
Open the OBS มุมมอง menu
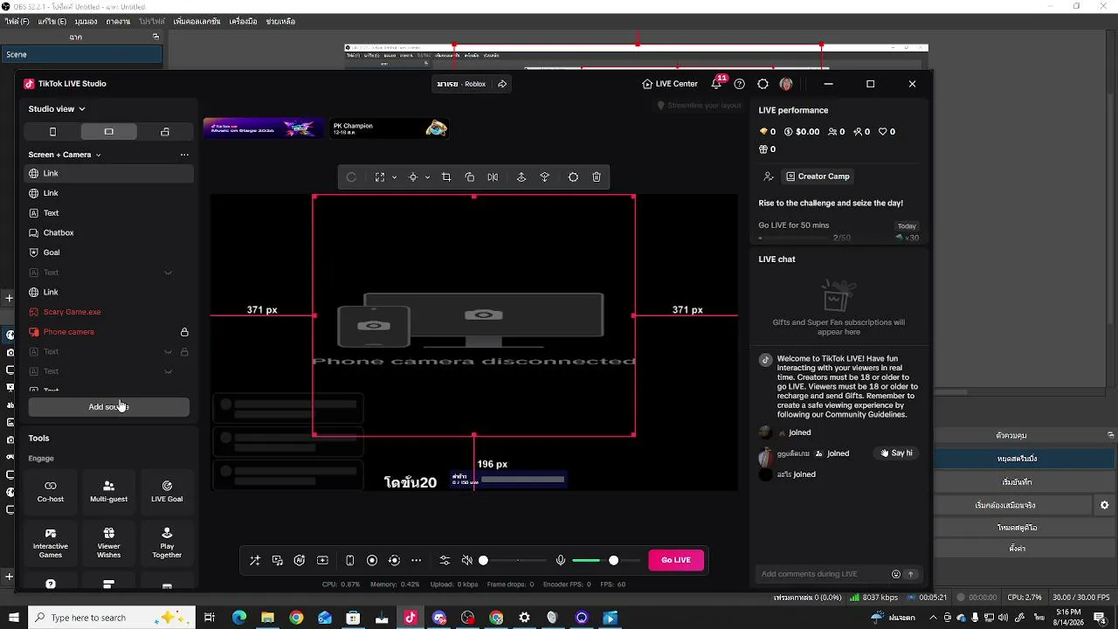[x=86, y=21]
